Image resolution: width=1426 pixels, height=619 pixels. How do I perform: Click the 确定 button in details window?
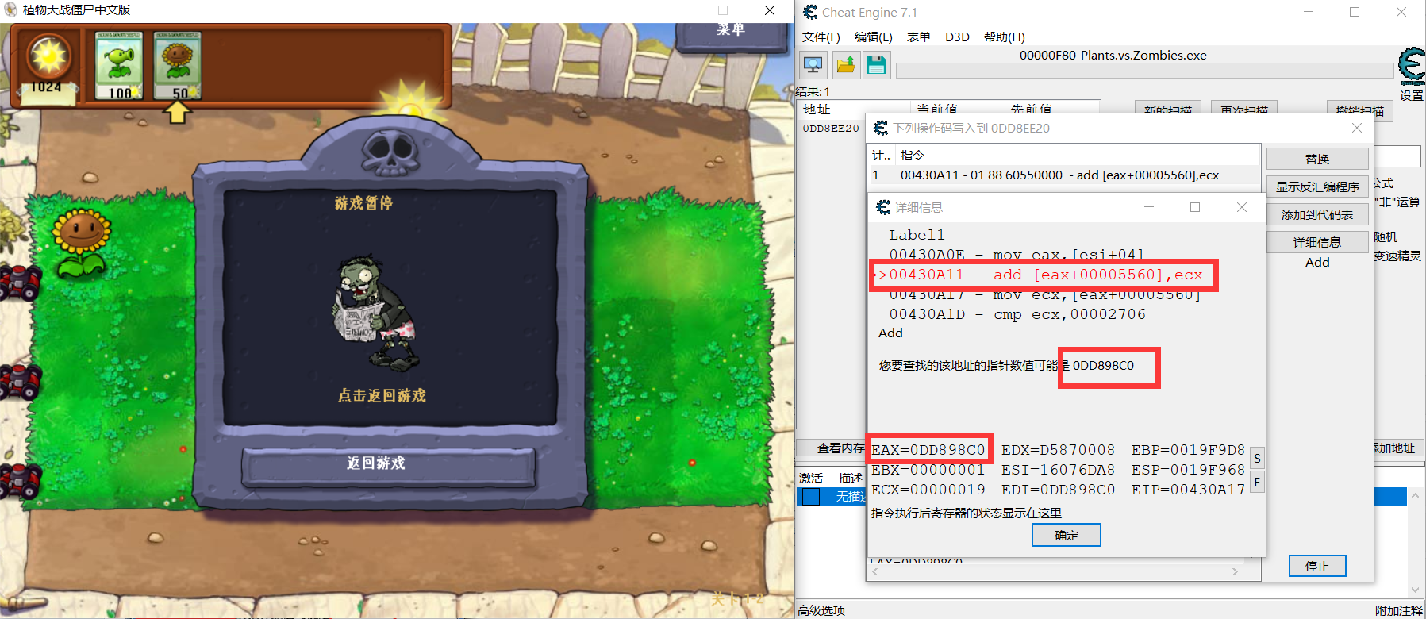1066,536
